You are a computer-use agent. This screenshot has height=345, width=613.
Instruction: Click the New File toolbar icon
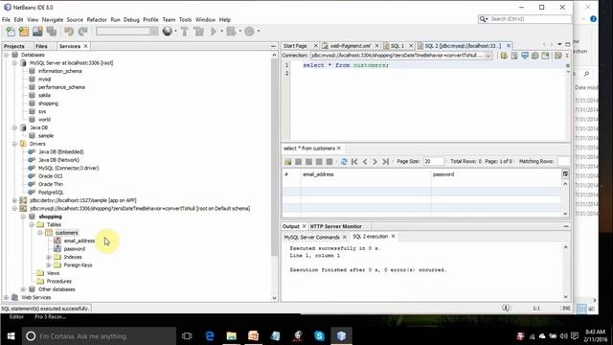coord(11,32)
